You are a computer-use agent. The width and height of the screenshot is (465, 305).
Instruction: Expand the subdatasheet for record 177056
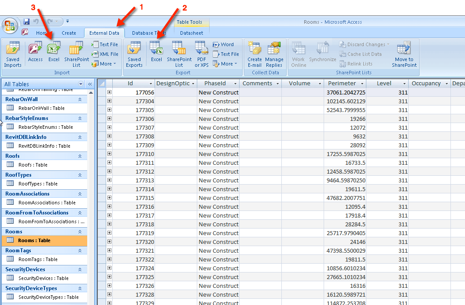[x=109, y=92]
